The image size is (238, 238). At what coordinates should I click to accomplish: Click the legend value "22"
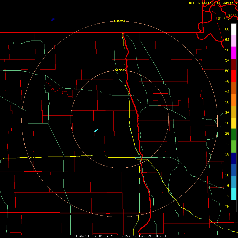click(227, 144)
